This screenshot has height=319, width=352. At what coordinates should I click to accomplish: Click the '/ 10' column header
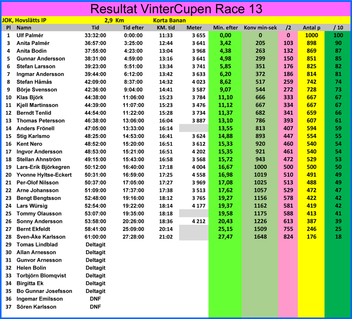[338, 28]
